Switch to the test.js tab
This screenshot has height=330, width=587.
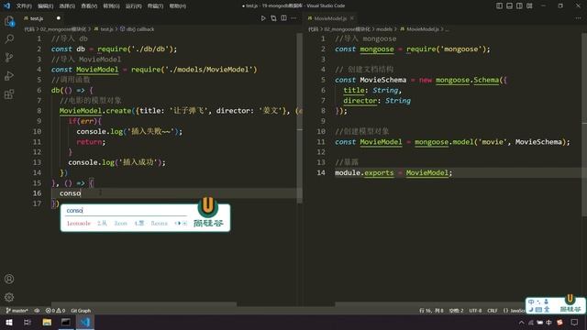tap(37, 18)
